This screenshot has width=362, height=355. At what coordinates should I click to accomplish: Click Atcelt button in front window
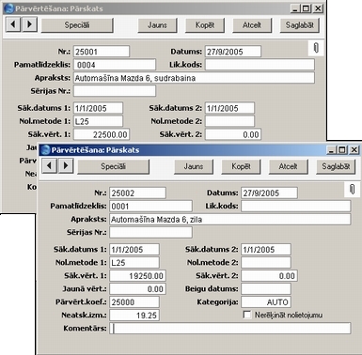click(x=288, y=166)
